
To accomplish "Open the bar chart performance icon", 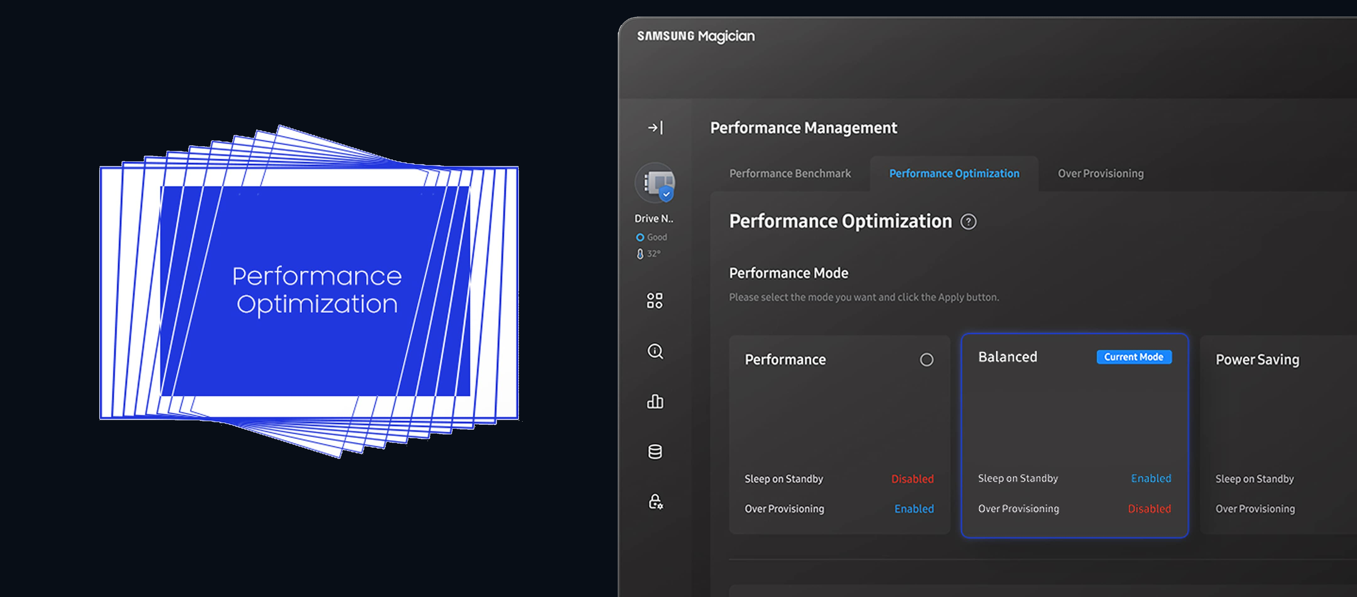I will pos(655,401).
